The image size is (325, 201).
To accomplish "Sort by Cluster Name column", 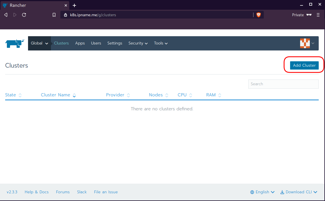I will point(58,95).
